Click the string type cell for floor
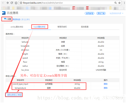The width and height of the screenshot is (126, 103). pos(101,62)
